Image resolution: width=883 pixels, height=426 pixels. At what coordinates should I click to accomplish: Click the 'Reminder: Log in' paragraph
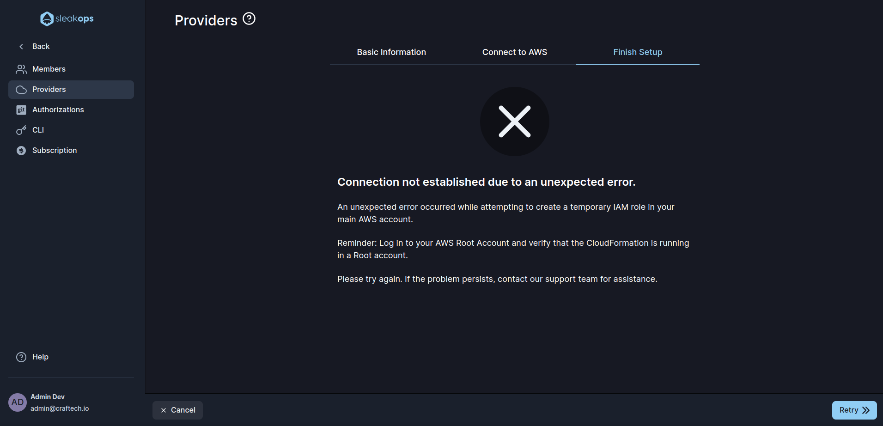coord(513,249)
